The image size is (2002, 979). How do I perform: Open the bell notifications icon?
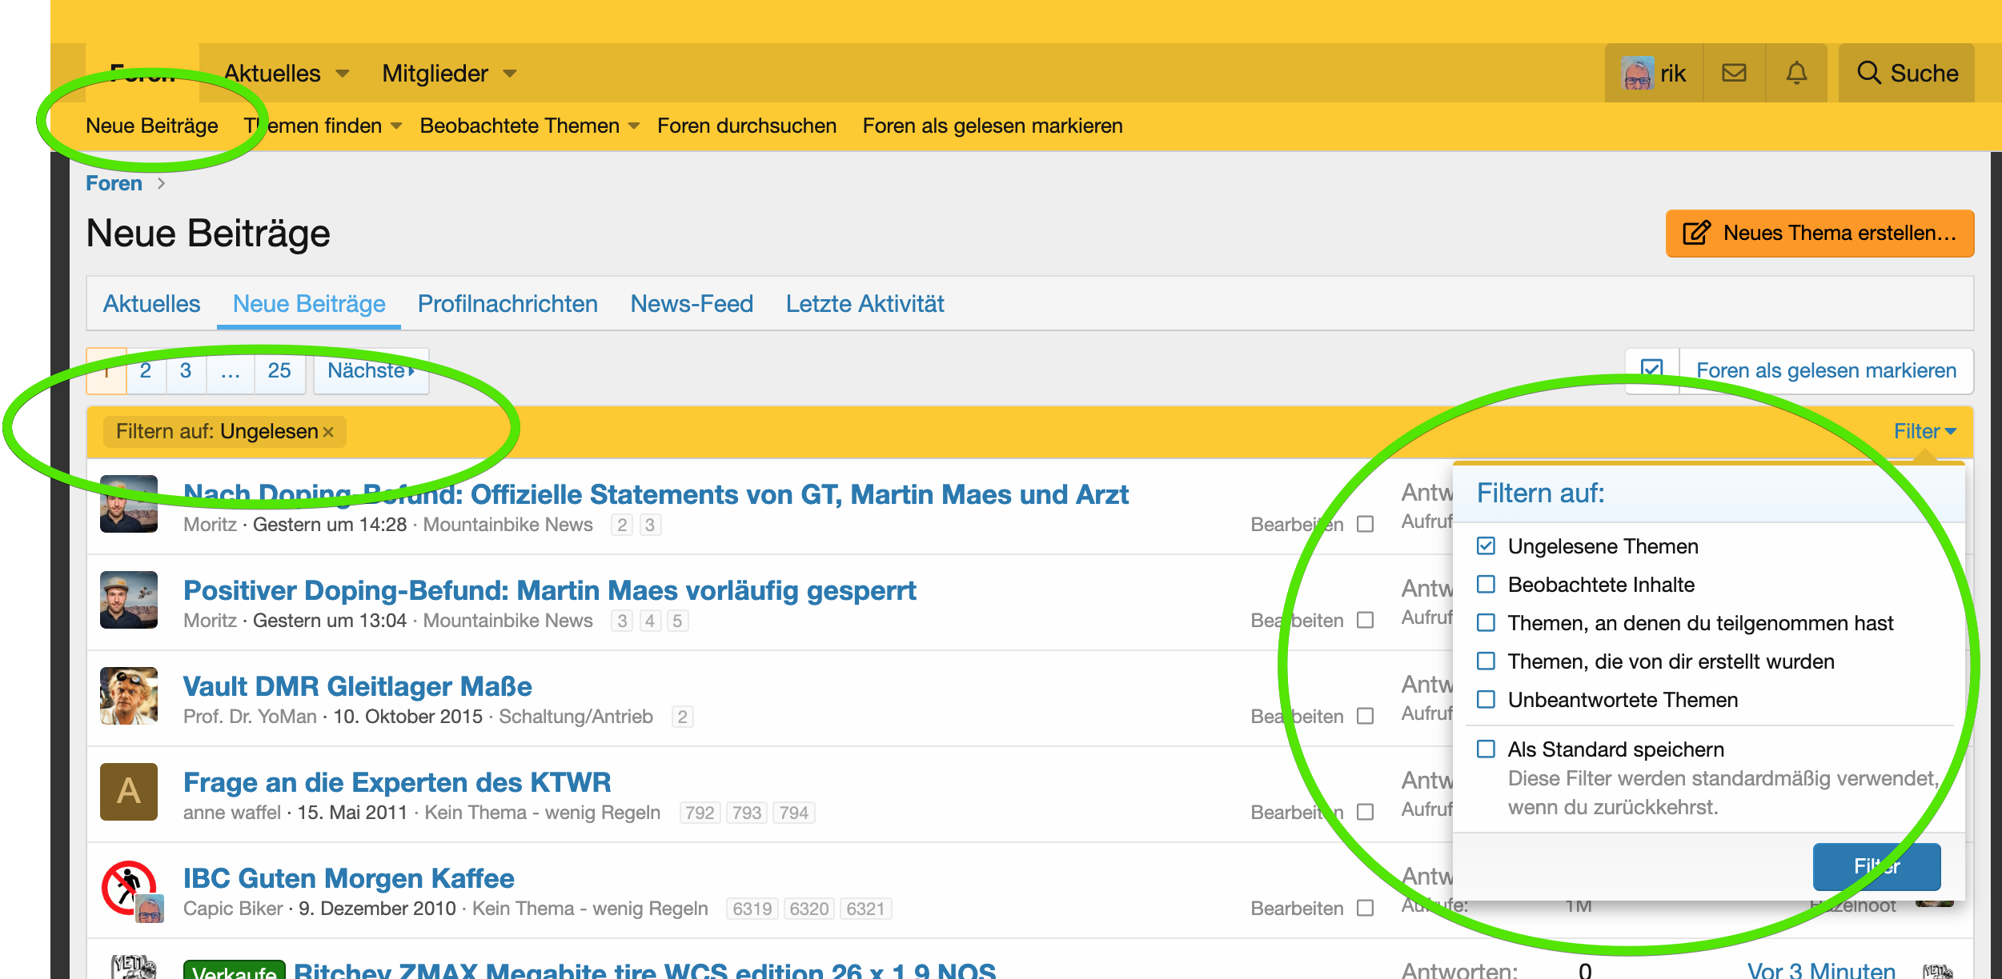(x=1796, y=73)
